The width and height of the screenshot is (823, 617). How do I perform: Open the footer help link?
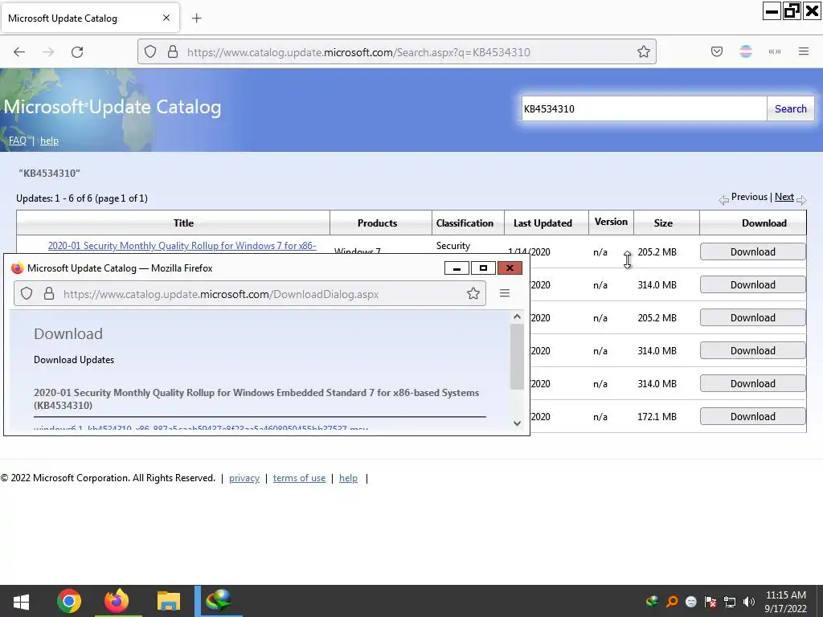point(348,478)
